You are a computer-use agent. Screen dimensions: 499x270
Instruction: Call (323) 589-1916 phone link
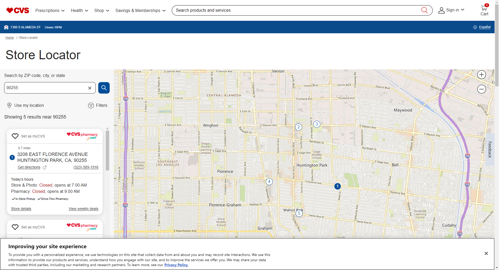pos(86,167)
